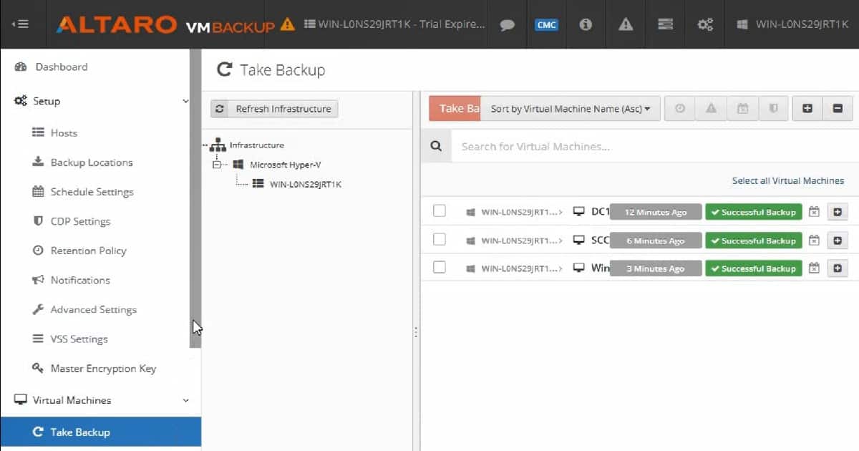The image size is (859, 451).
Task: Collapse the Virtual Machines section chevron
Action: pos(186,401)
